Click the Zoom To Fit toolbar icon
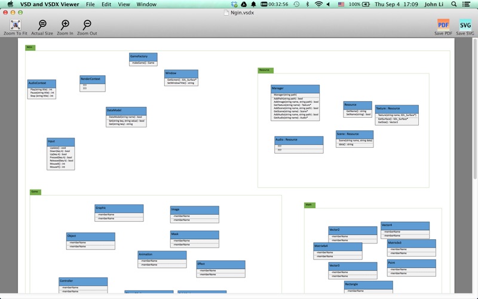Viewport: 478px width, 299px height. click(16, 25)
